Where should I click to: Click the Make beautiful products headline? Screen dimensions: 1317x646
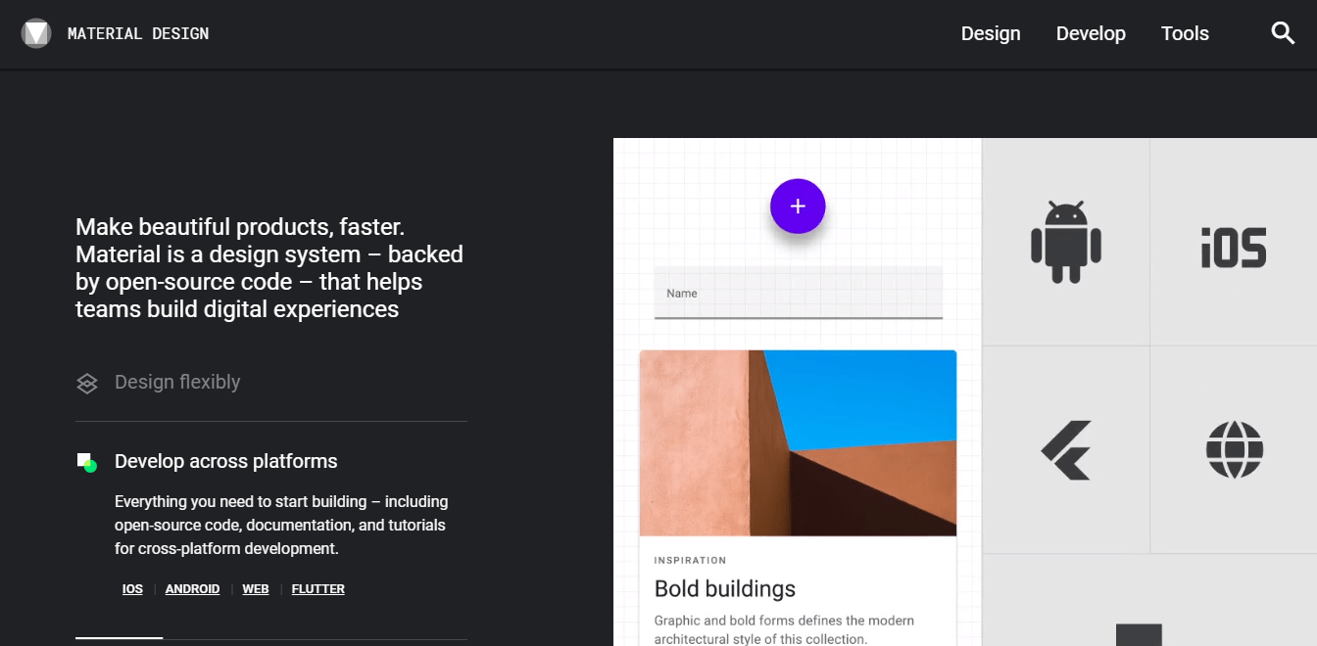pyautogui.click(x=269, y=268)
